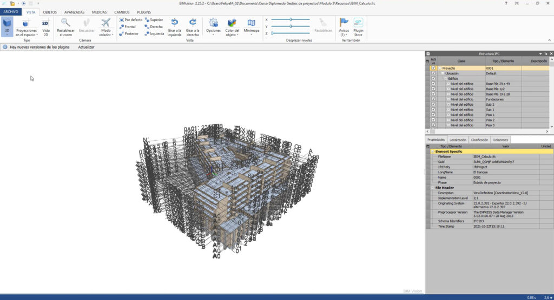
Task: Open the MEDIDAS ribbon tab
Action: coord(99,11)
